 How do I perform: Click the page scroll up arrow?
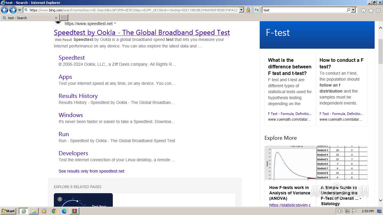click(x=381, y=28)
